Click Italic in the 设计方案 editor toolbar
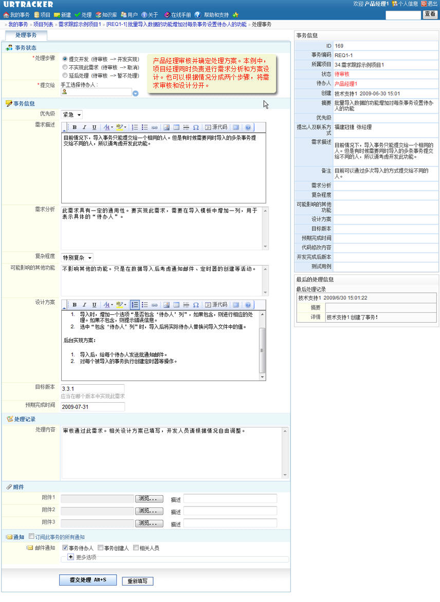 click(x=84, y=305)
